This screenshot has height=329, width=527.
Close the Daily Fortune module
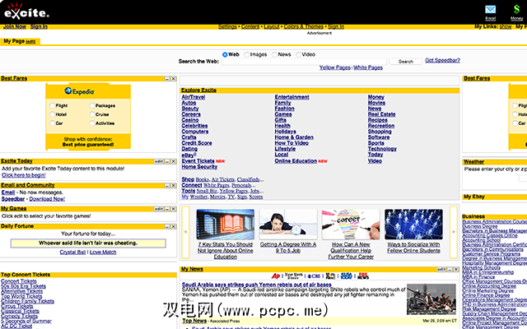click(174, 227)
